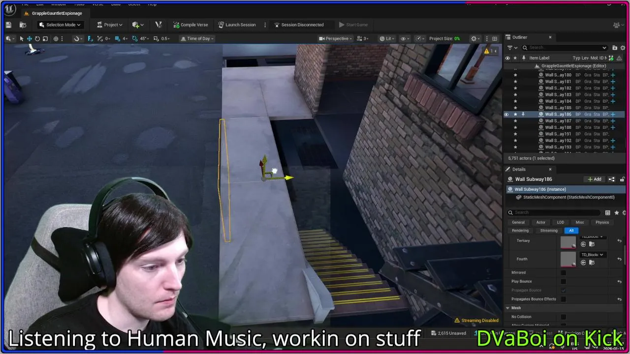The height and width of the screenshot is (354, 630).
Task: Show favorites with the Details star icon
Action: [617, 212]
